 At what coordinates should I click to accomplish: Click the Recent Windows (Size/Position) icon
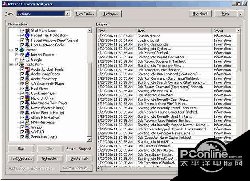[28, 40]
